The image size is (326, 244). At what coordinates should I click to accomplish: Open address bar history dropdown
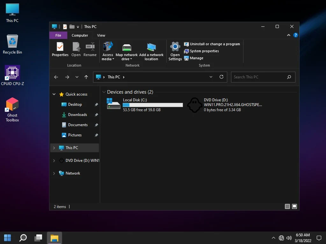point(211,77)
